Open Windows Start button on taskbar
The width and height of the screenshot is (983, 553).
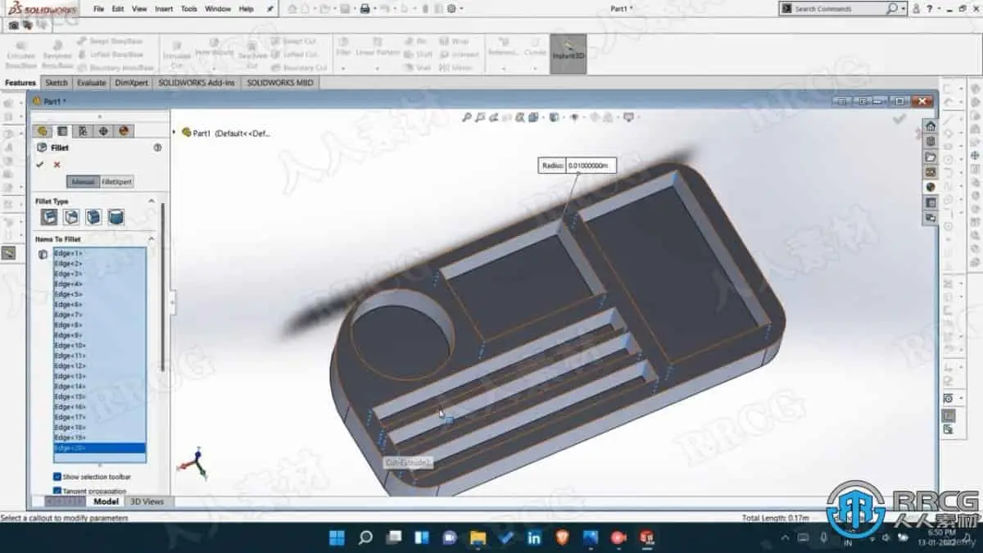(x=337, y=537)
